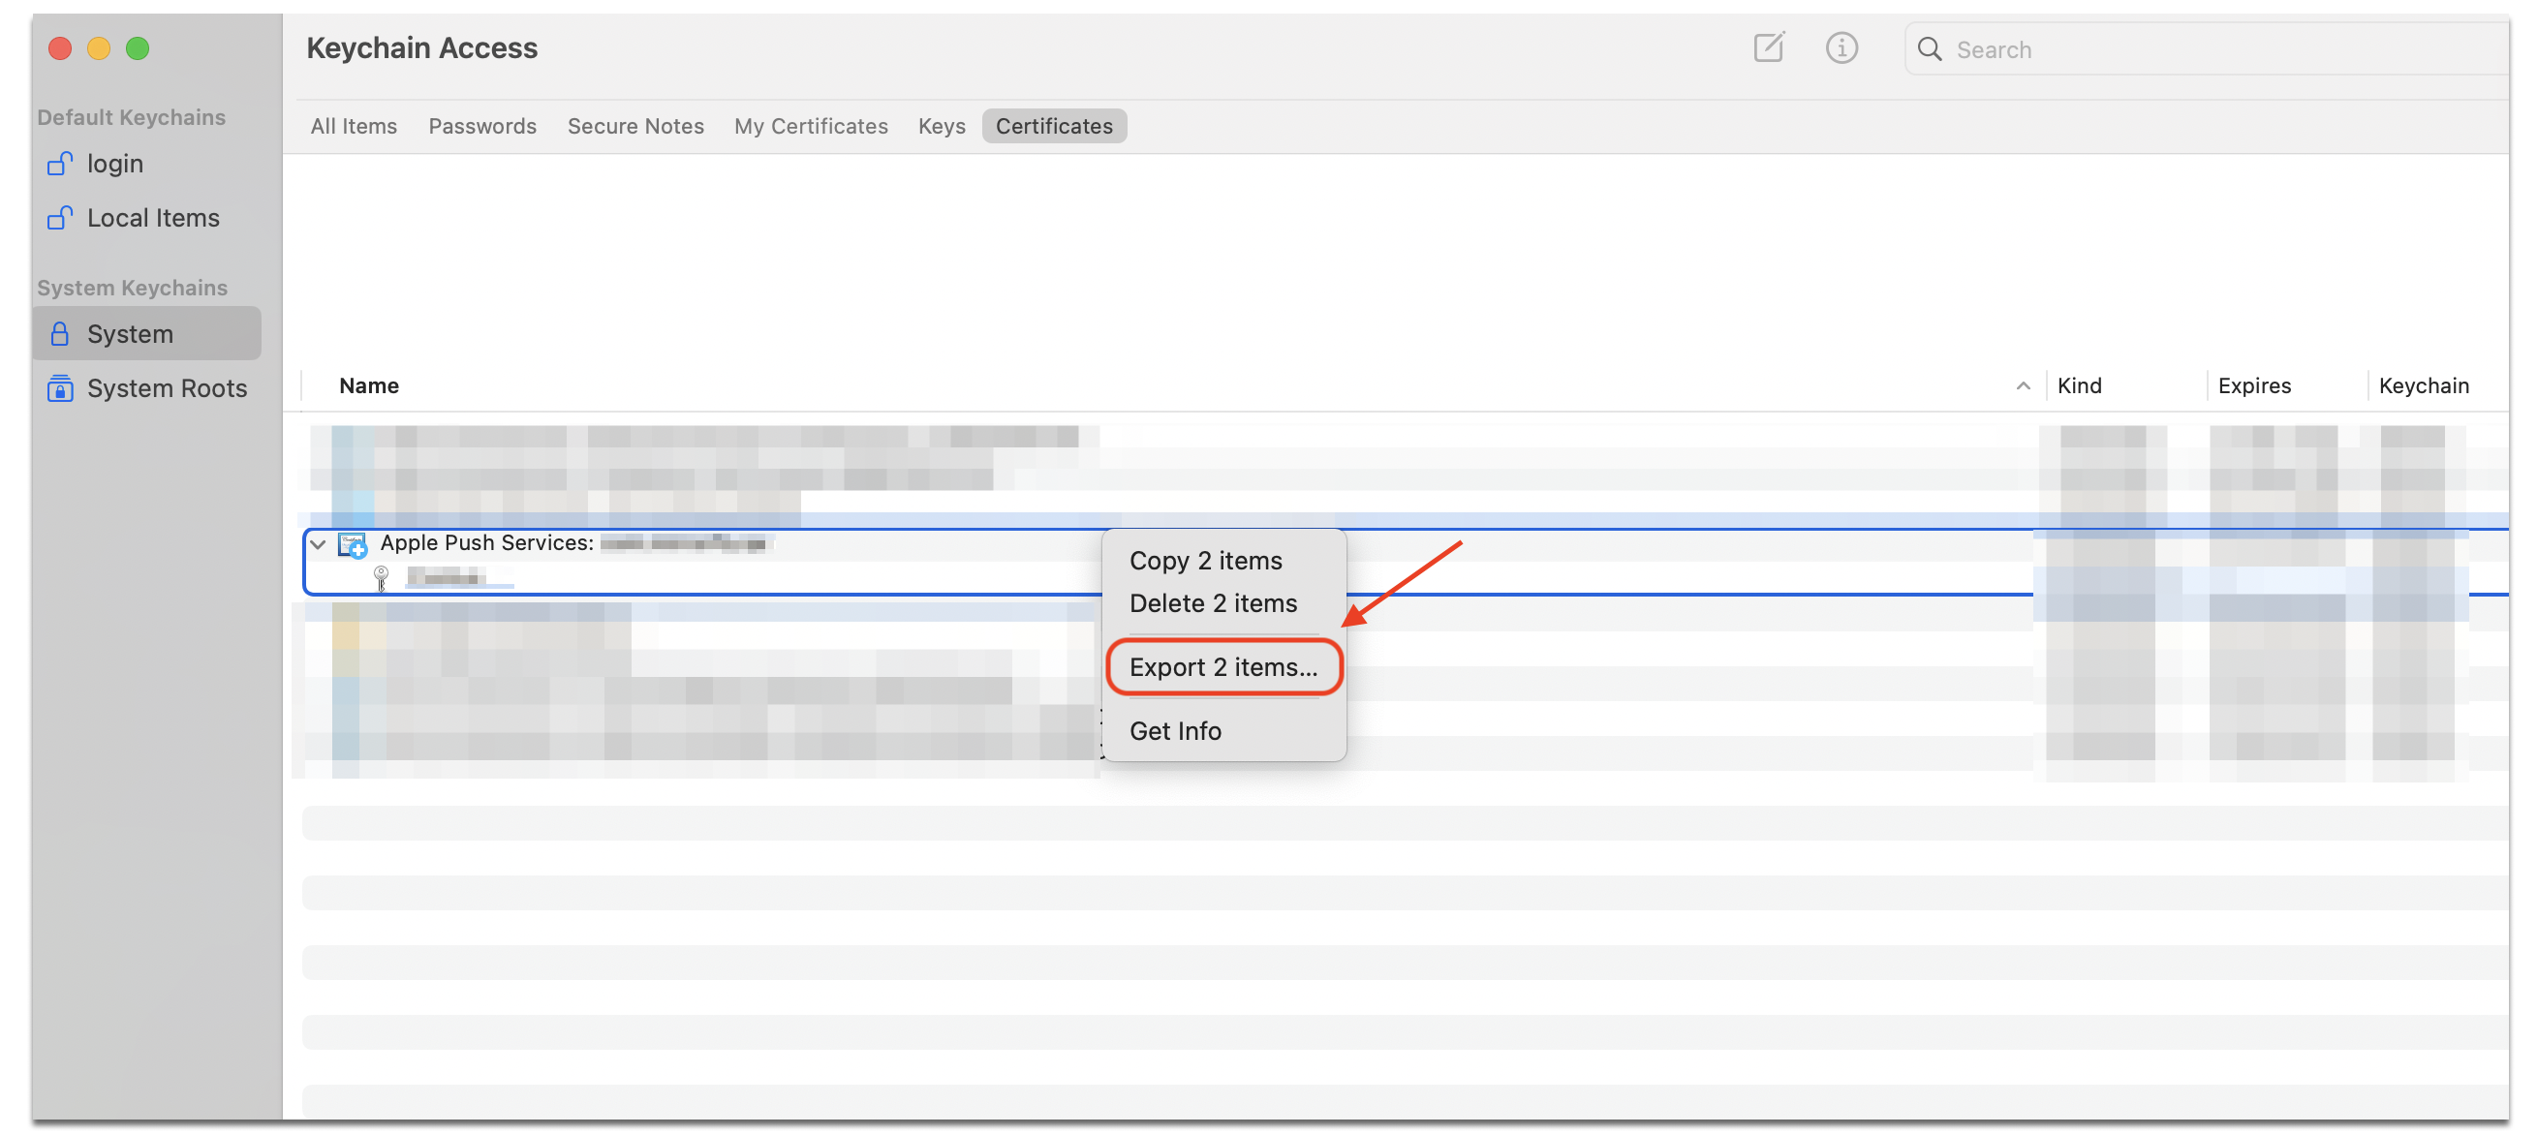Screen dimensions: 2538x1135
Task: Open the Keys category tab
Action: [x=941, y=126]
